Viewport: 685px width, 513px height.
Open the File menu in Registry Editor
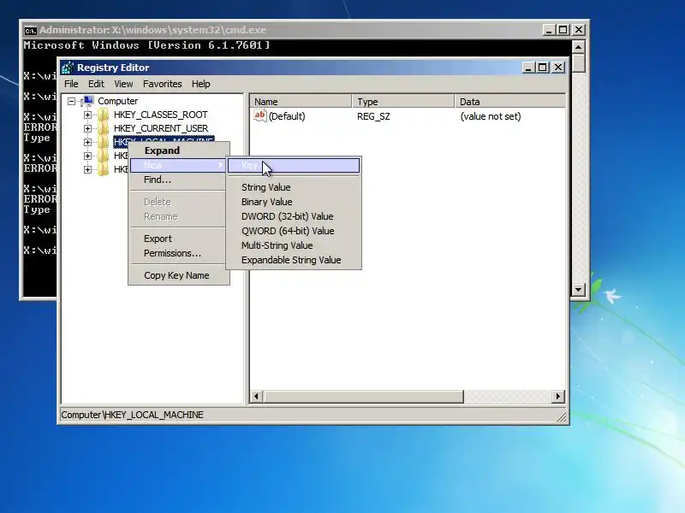pos(71,84)
